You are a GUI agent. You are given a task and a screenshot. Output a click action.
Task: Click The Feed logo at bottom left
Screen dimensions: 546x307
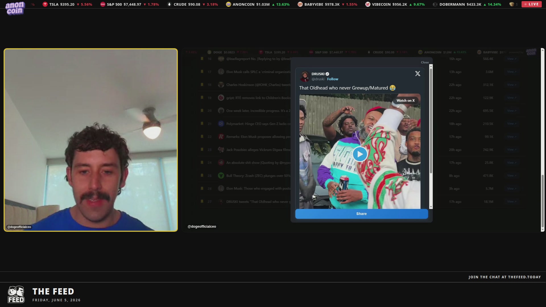pyautogui.click(x=16, y=294)
